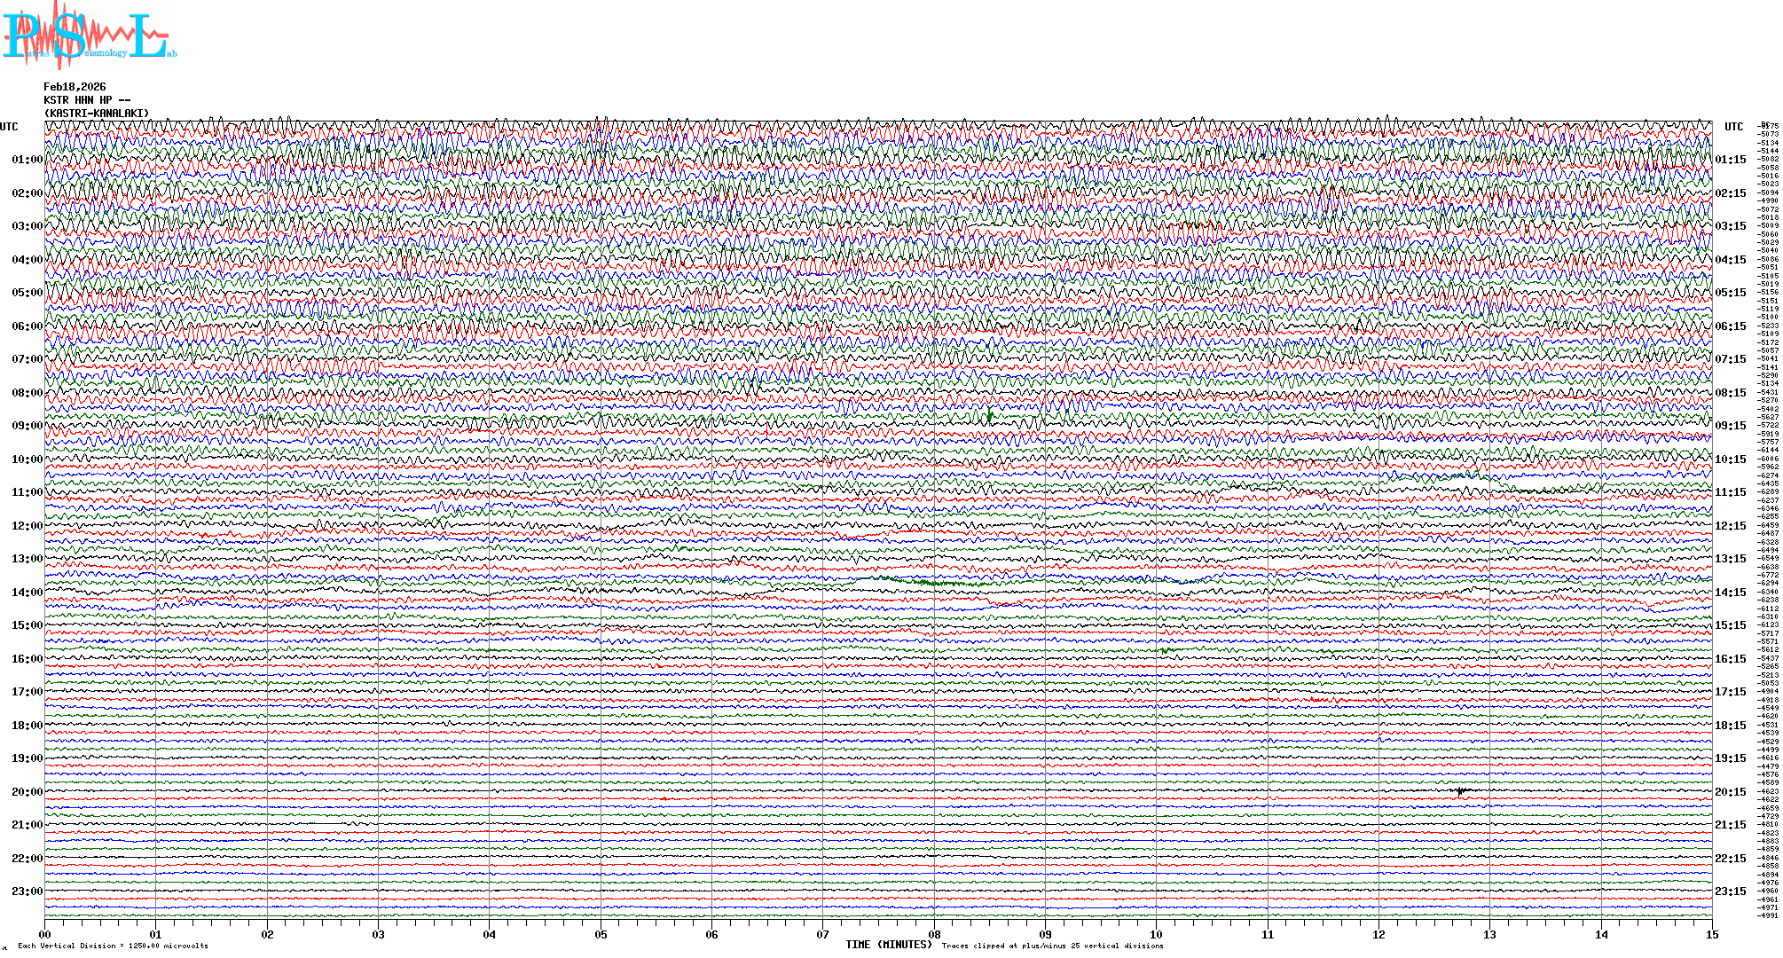Click the 16:15 time label on right

(x=1730, y=659)
